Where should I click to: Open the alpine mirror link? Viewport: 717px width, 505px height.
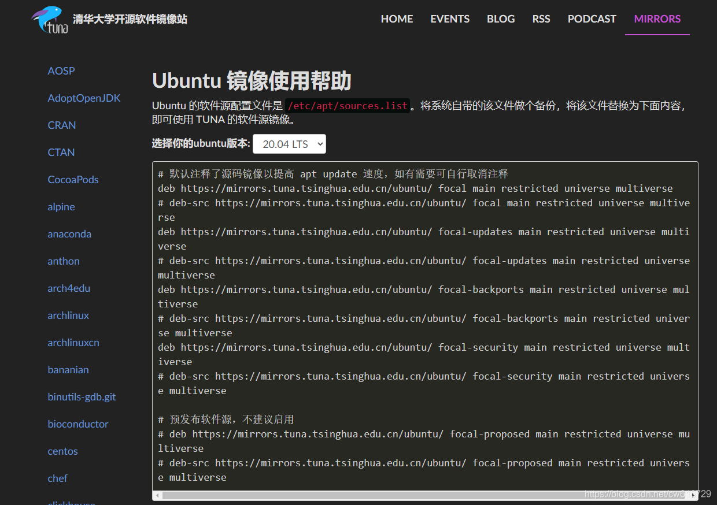pyautogui.click(x=61, y=206)
